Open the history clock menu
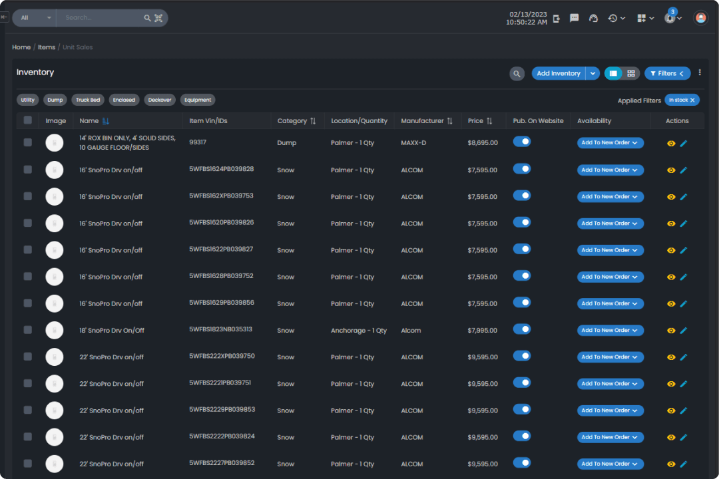The width and height of the screenshot is (719, 479). pyautogui.click(x=616, y=18)
